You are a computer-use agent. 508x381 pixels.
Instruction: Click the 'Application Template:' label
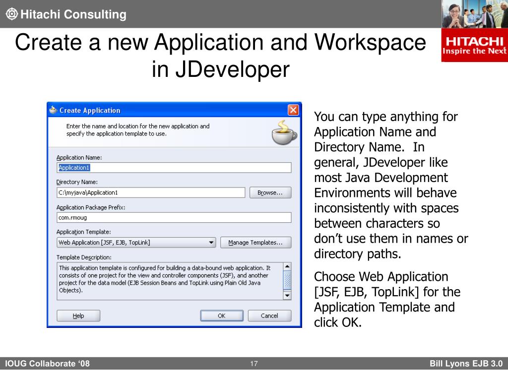click(x=83, y=232)
